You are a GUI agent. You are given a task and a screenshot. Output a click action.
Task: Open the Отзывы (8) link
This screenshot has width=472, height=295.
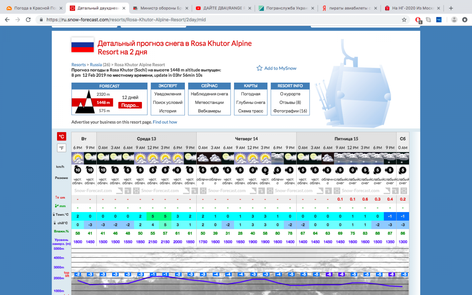click(290, 102)
